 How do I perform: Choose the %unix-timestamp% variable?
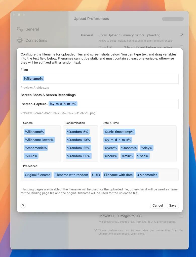[x=119, y=132]
